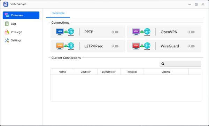The width and height of the screenshot is (209, 126).
Task: Maximize the VPN Server window
Action: point(196,5)
